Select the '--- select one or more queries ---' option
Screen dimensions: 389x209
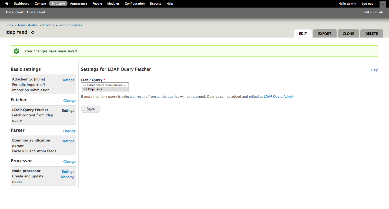pyautogui.click(x=105, y=85)
